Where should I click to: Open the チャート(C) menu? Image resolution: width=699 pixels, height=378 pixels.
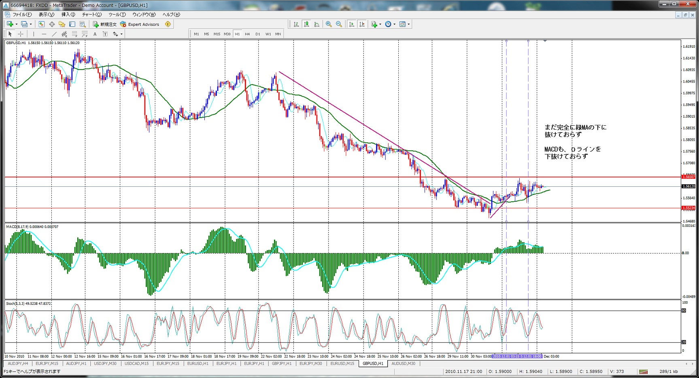click(92, 15)
